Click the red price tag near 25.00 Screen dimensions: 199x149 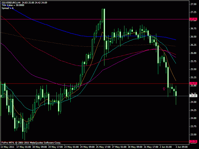[x=193, y=83]
